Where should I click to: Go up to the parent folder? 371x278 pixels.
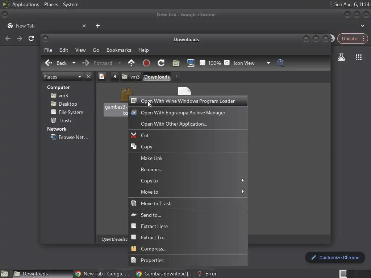coord(131,63)
